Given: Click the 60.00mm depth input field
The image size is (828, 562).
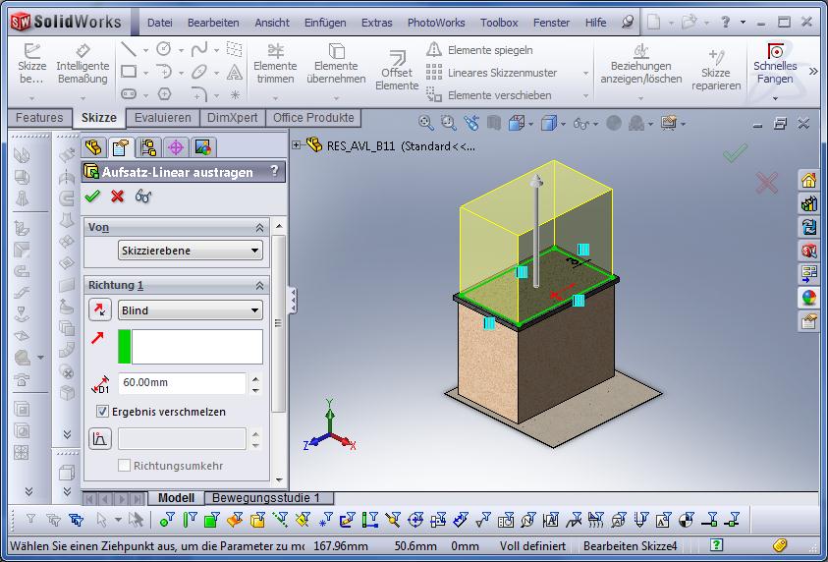Looking at the screenshot, I should (182, 383).
